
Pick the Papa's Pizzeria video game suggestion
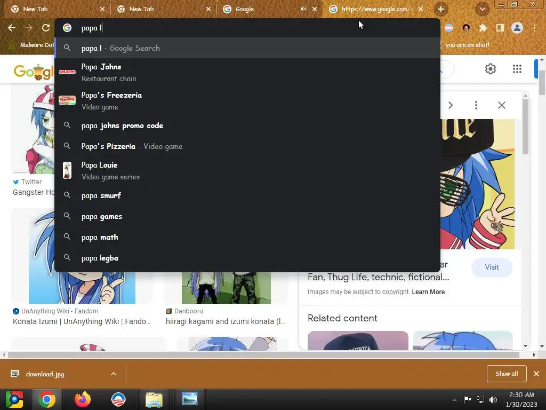[x=247, y=146]
